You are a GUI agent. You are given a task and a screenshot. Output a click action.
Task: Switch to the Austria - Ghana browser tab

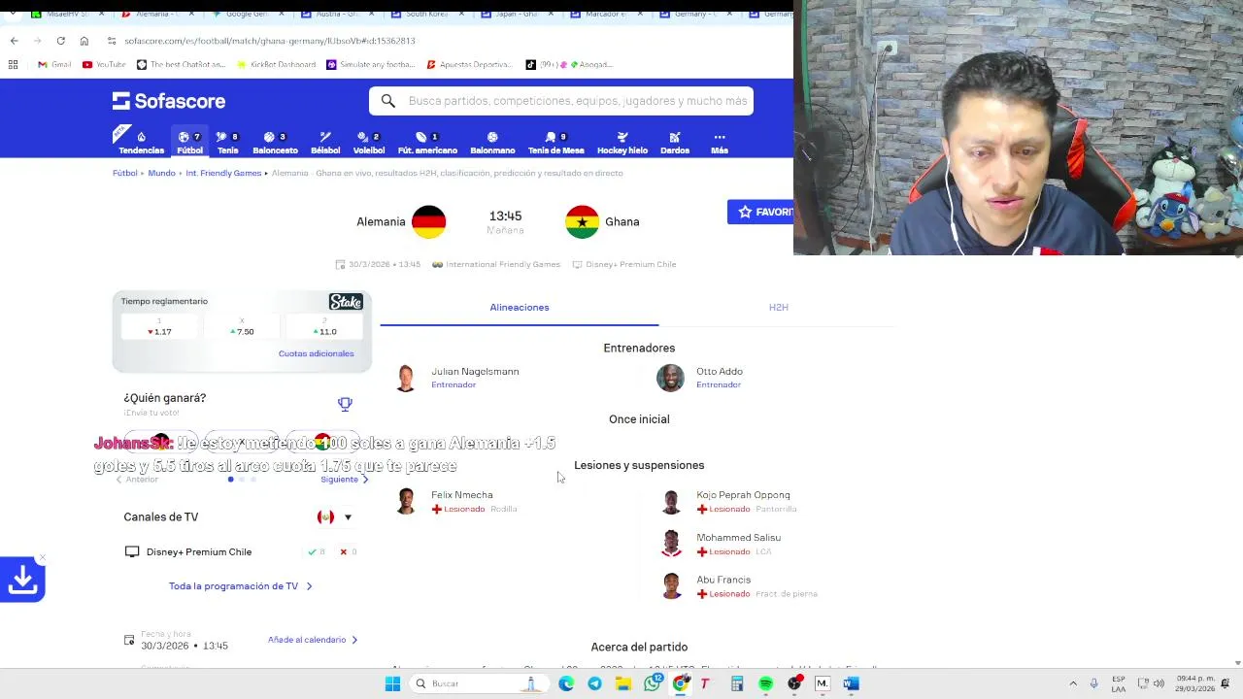[338, 14]
